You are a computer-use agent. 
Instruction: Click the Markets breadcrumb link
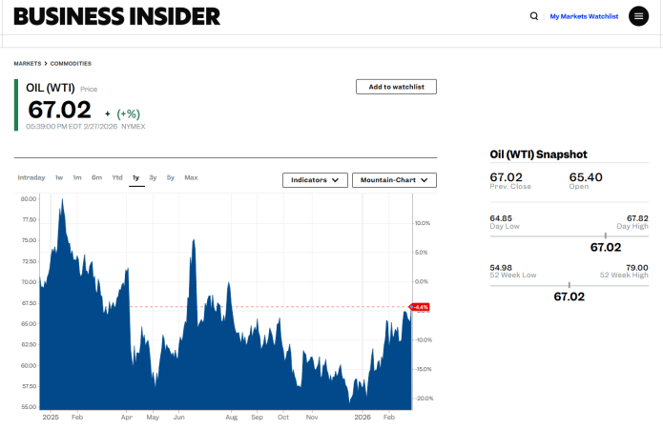coord(28,63)
